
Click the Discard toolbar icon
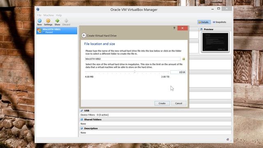pos(66,21)
